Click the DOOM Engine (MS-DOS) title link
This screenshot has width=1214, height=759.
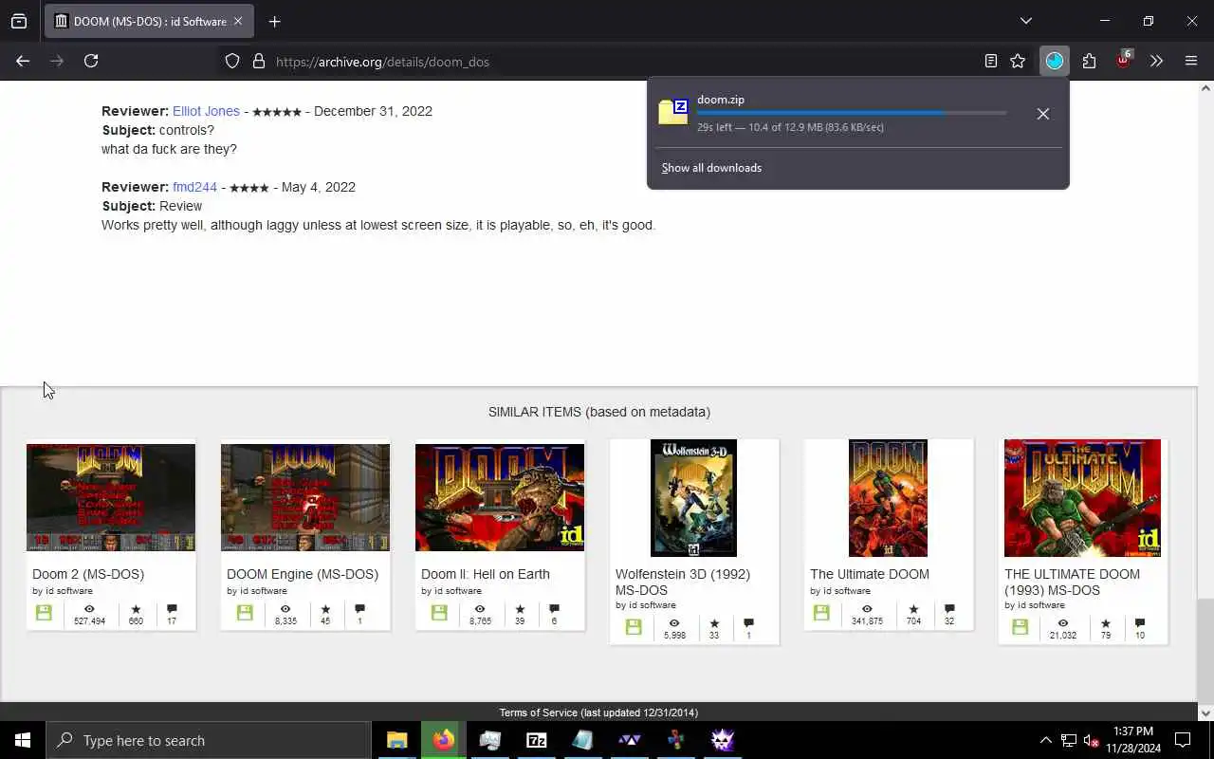[x=303, y=574]
